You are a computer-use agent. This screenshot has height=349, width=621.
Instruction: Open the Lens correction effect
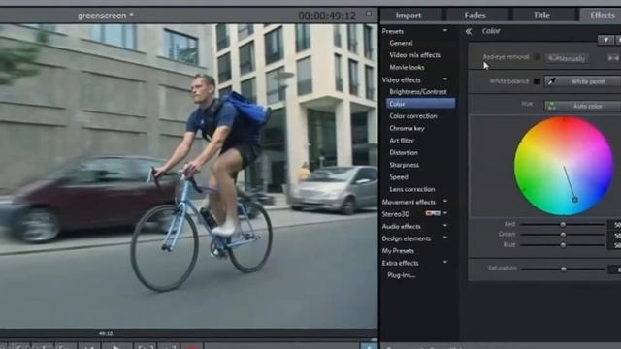coord(411,190)
